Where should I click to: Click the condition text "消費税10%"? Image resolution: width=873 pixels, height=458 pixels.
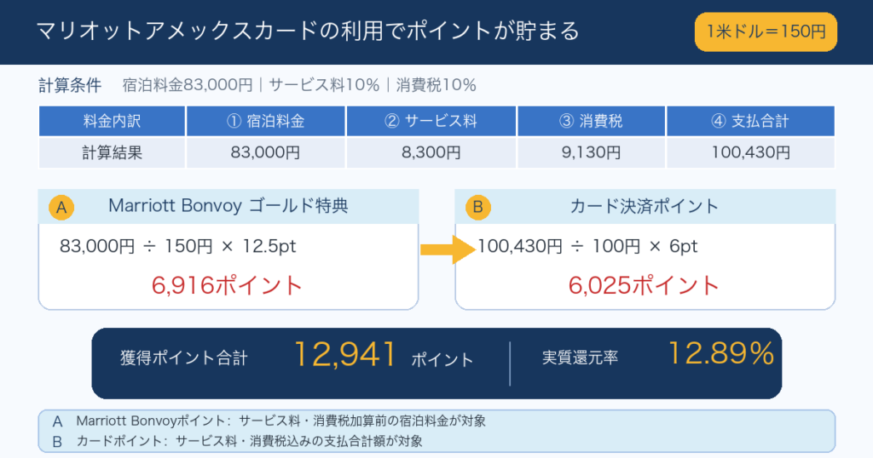[x=436, y=85]
